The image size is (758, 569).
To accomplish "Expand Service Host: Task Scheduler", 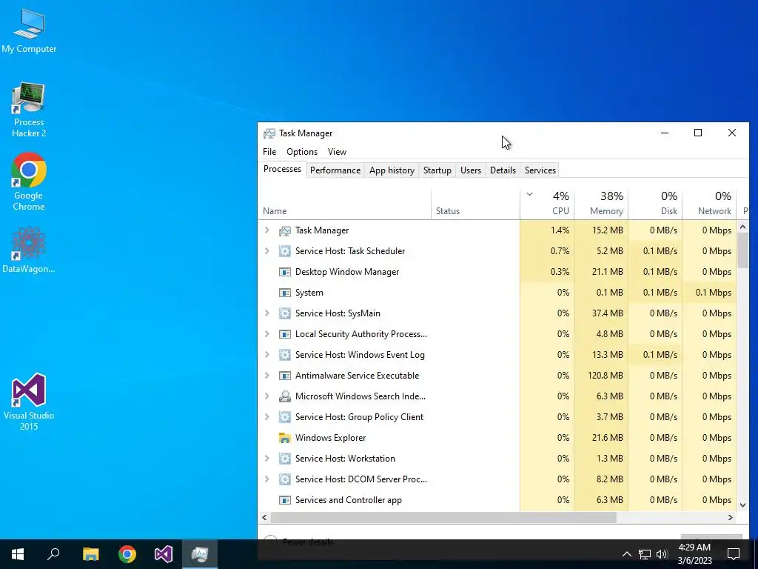I will 266,251.
